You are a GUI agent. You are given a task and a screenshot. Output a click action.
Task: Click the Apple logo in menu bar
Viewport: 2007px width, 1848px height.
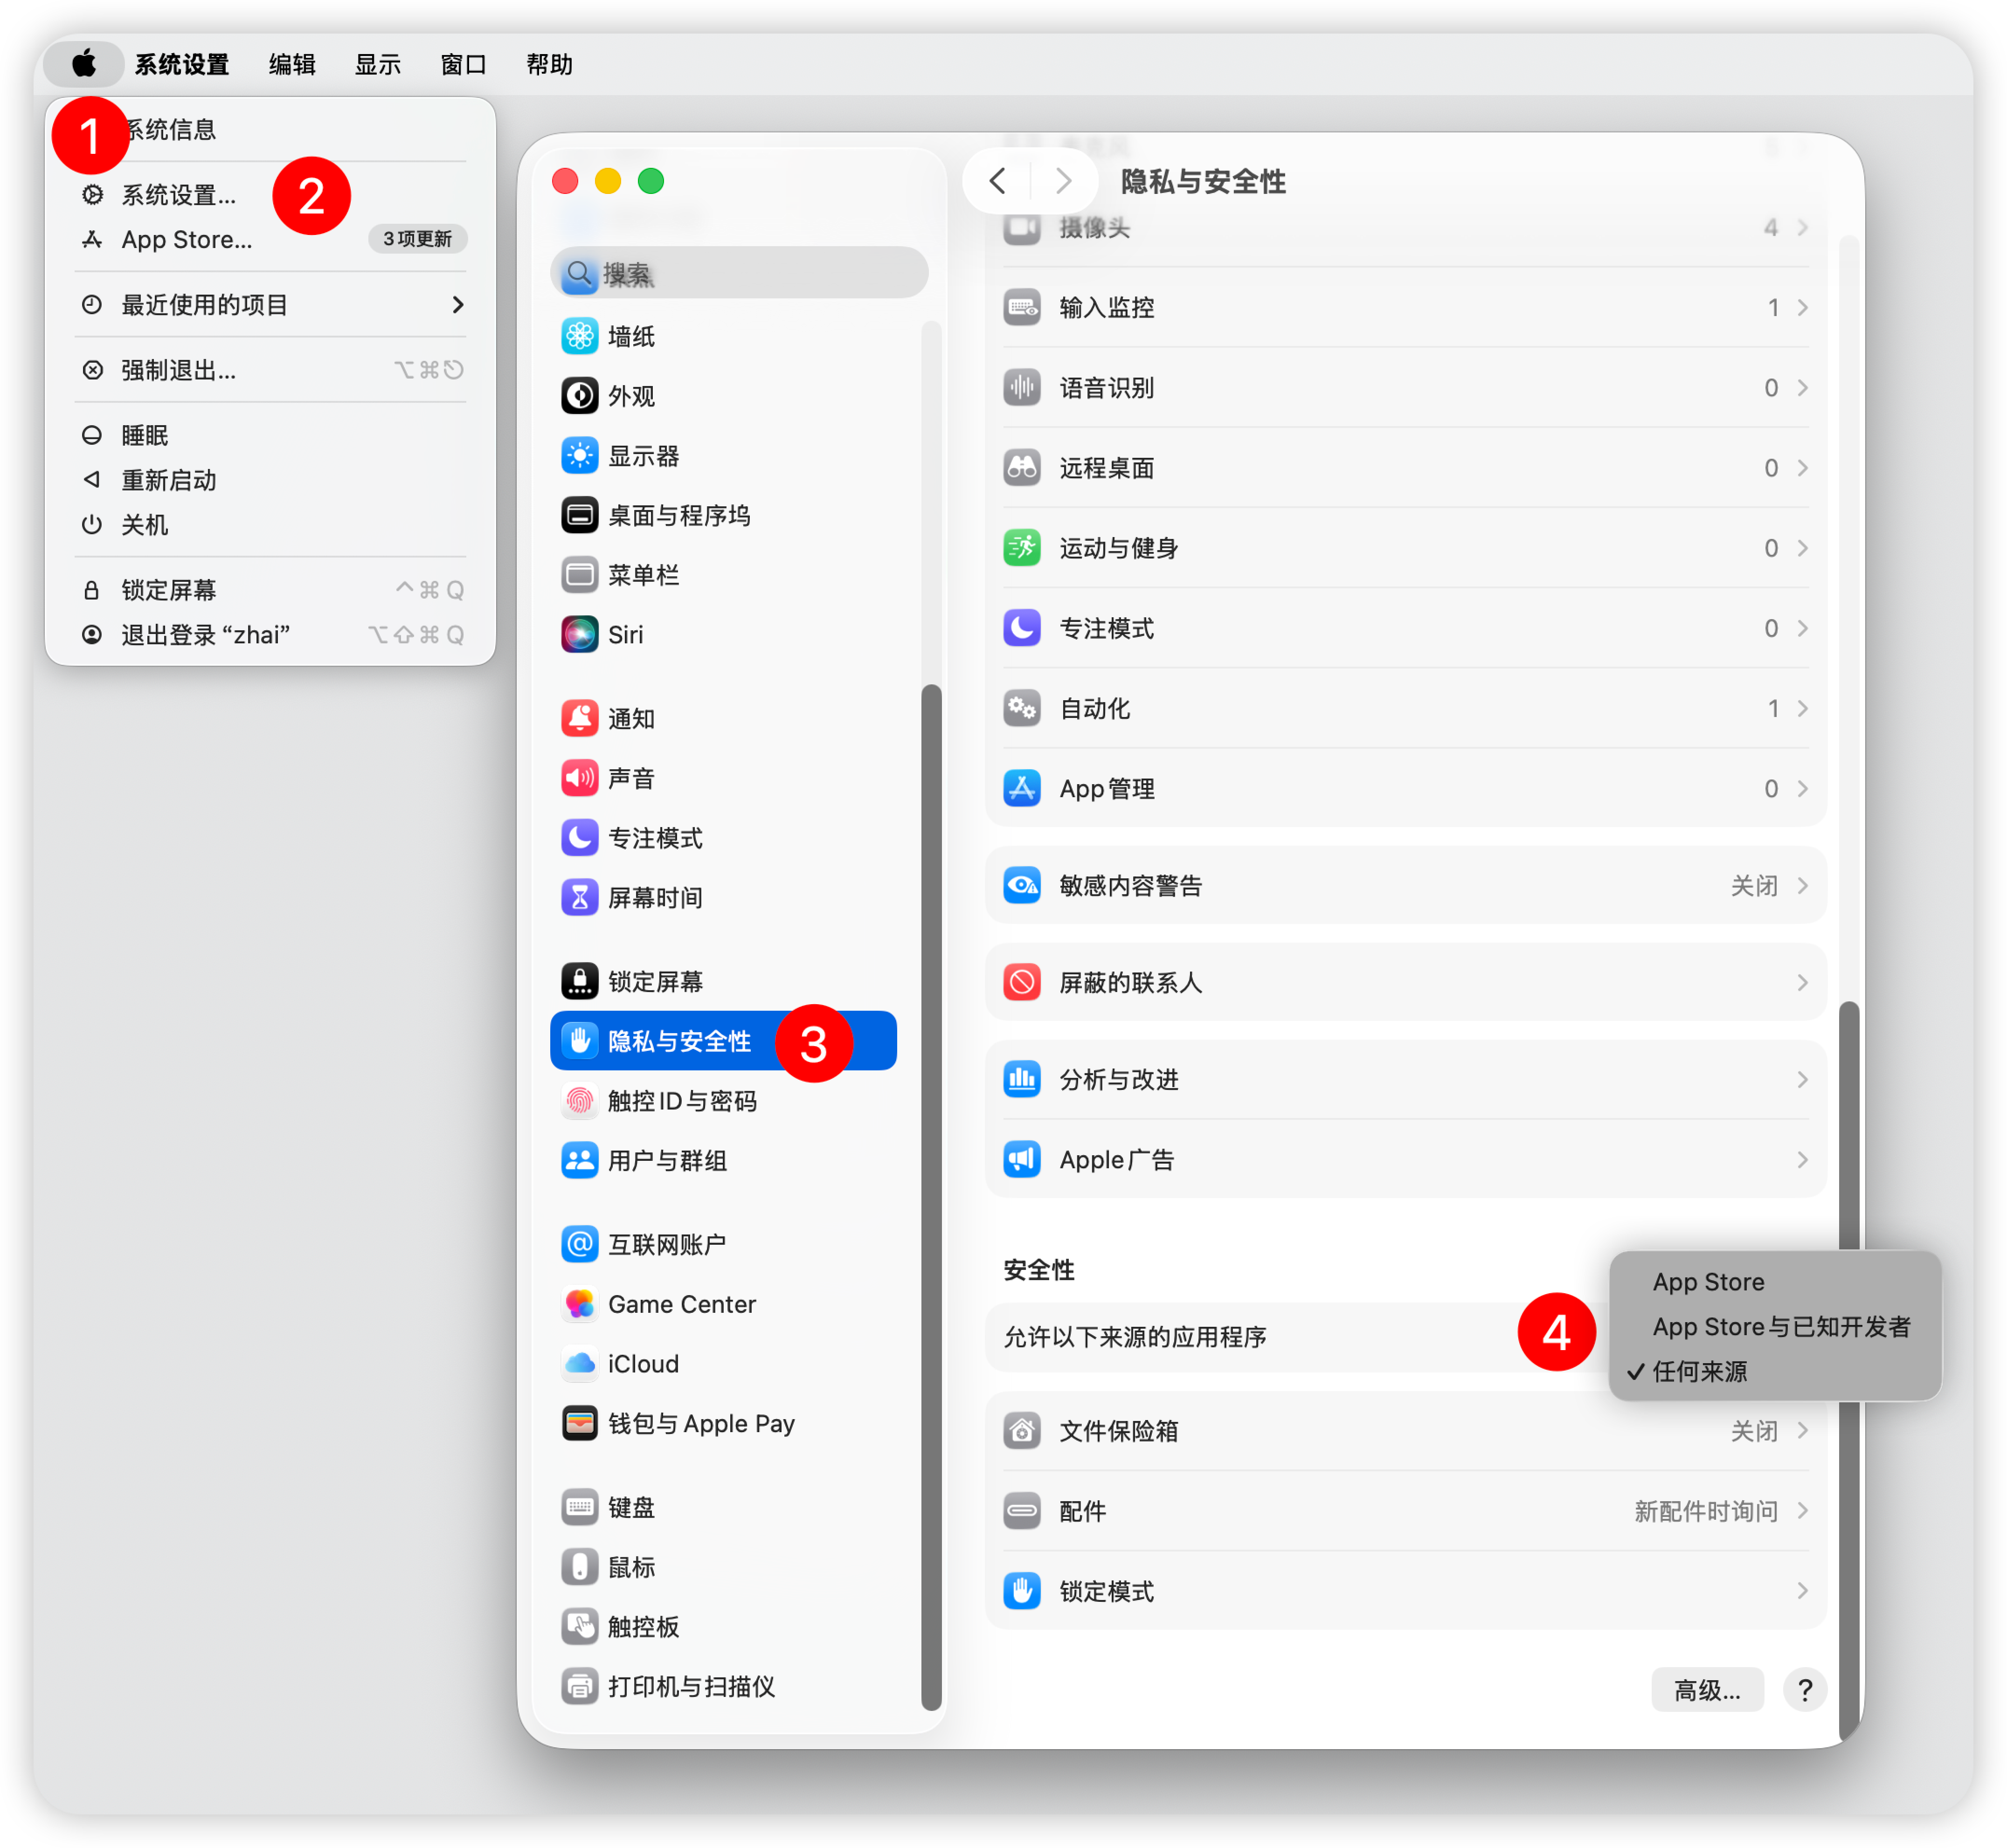(84, 64)
